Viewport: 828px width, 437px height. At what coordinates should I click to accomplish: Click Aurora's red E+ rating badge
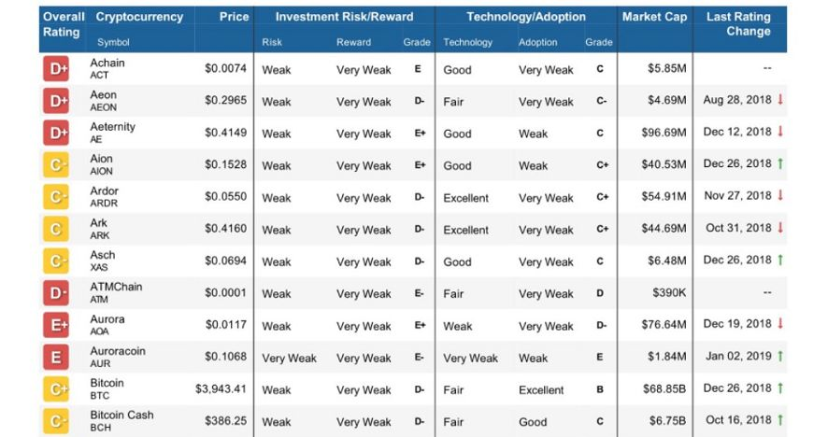[56, 325]
